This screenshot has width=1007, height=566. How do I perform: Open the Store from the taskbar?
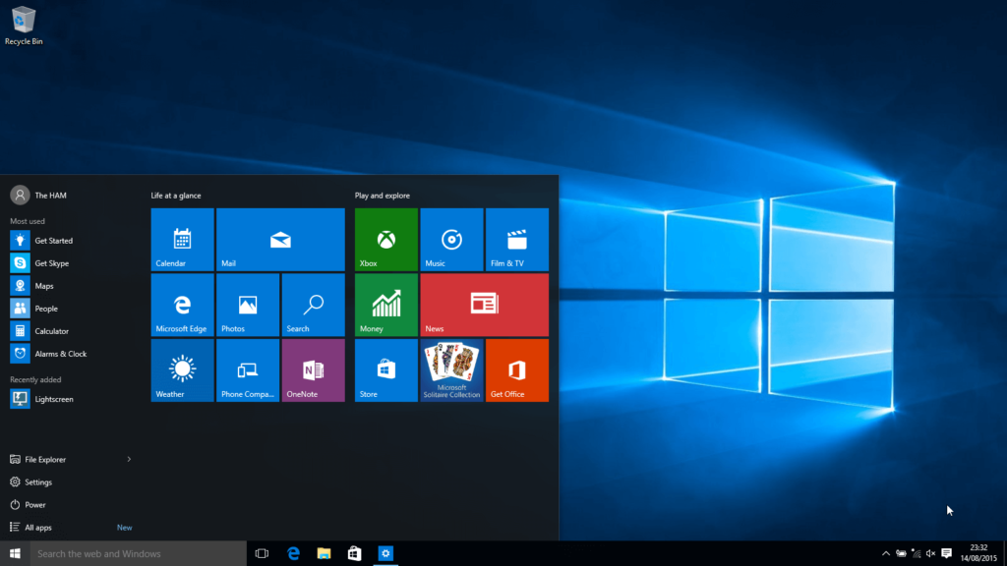pyautogui.click(x=354, y=553)
